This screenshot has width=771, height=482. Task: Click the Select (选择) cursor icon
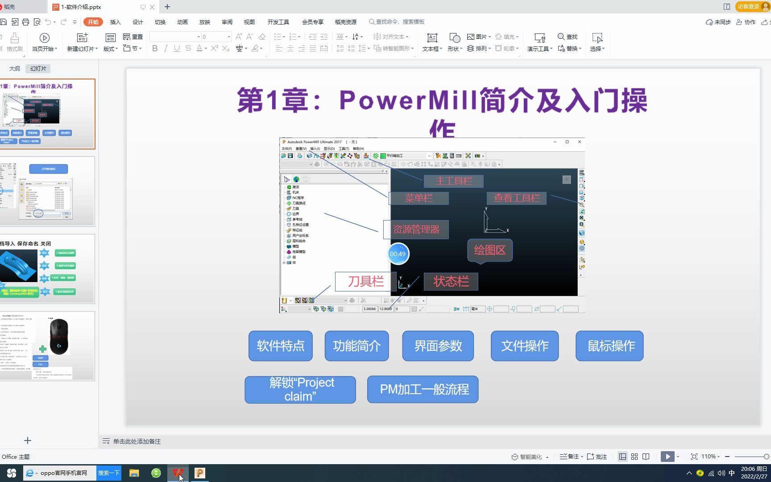(597, 38)
